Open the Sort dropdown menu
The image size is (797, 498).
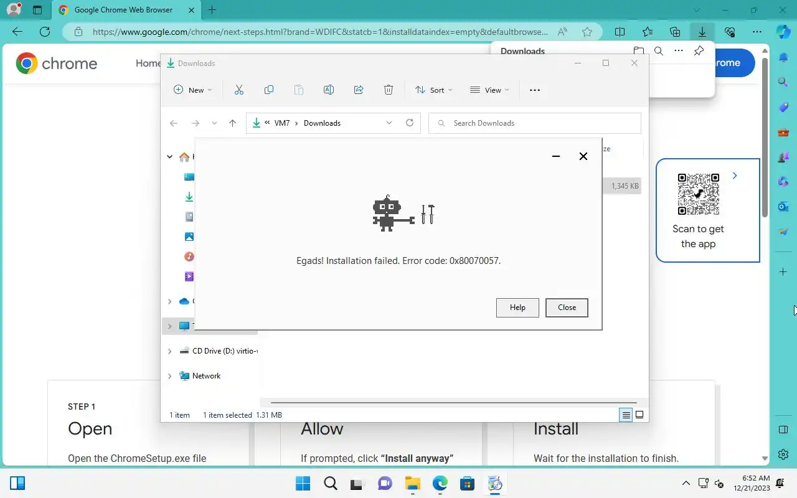click(x=434, y=90)
